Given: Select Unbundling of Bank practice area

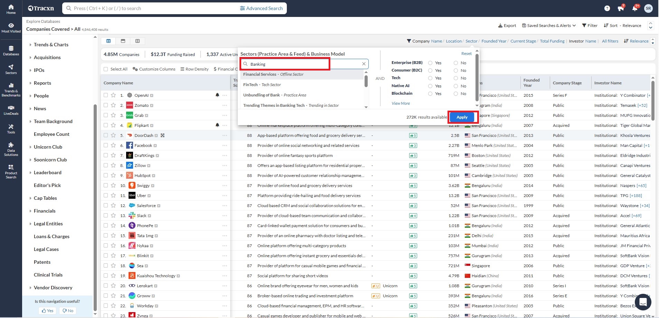Looking at the screenshot, I should click(274, 95).
